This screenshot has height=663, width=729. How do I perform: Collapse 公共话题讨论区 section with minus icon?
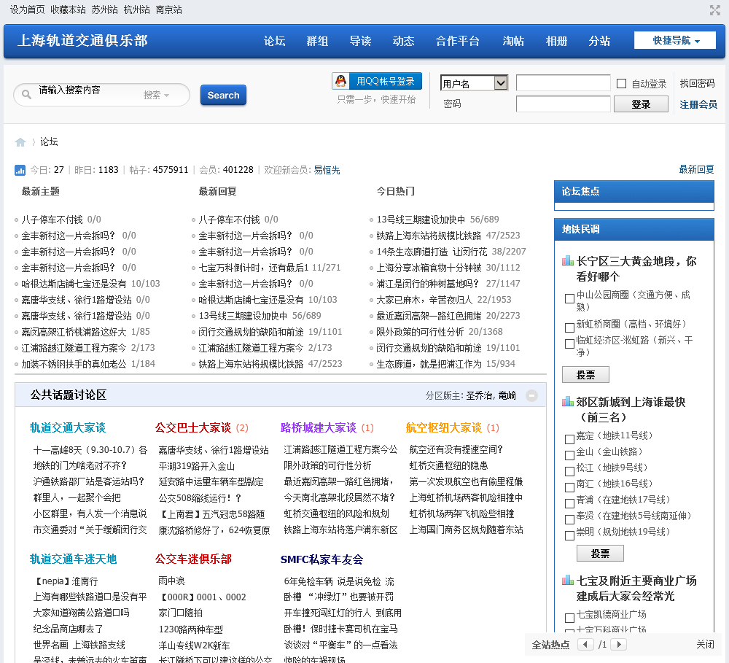coord(531,395)
